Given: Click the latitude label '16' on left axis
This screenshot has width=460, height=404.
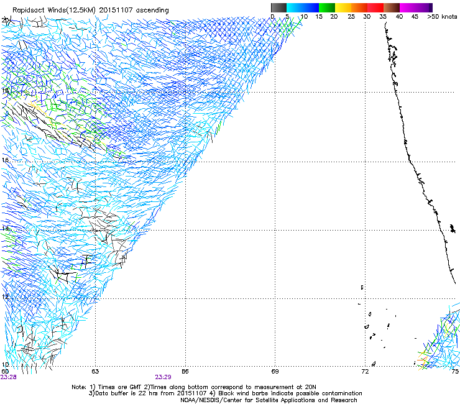Looking at the screenshot, I should point(5,160).
